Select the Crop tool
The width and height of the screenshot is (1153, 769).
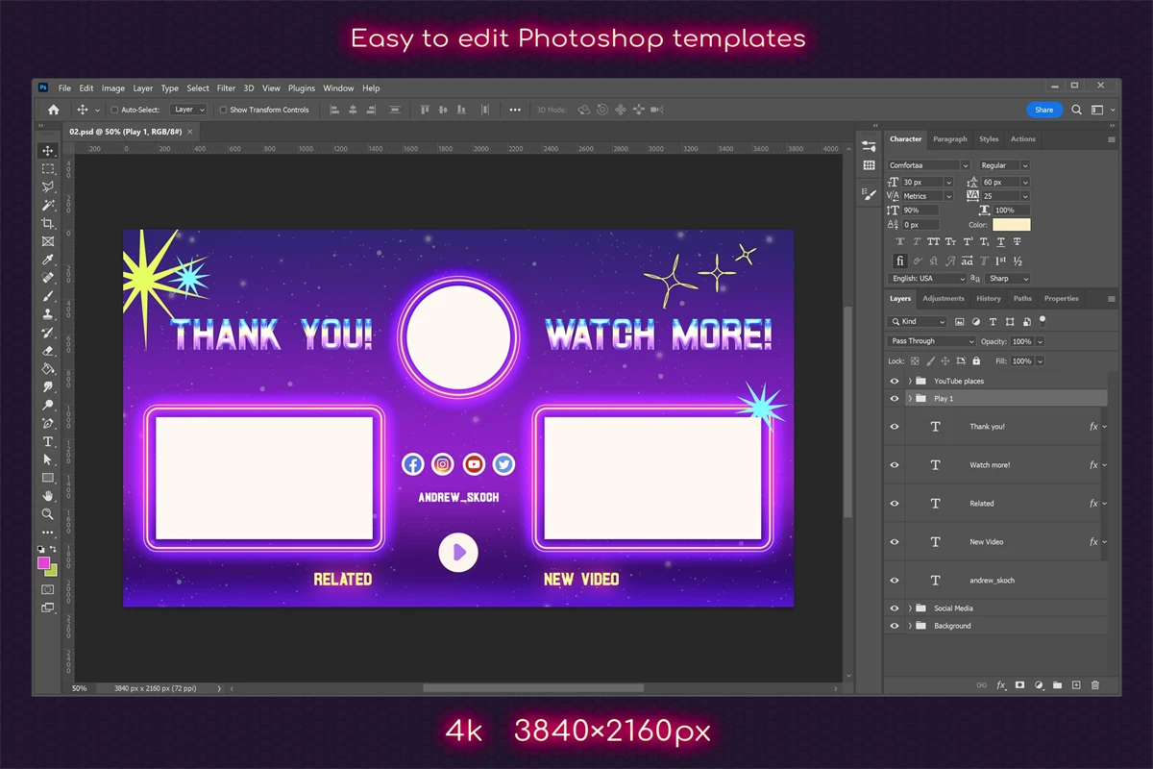coord(48,223)
